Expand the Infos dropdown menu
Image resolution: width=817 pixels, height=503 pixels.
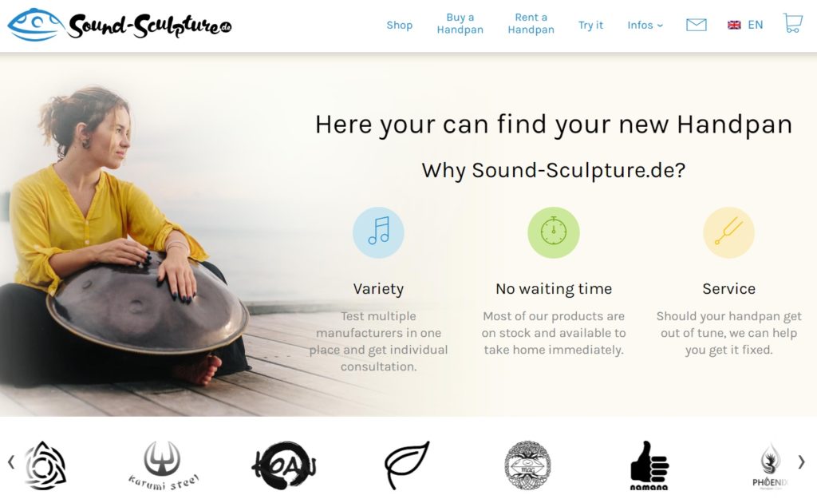click(645, 25)
